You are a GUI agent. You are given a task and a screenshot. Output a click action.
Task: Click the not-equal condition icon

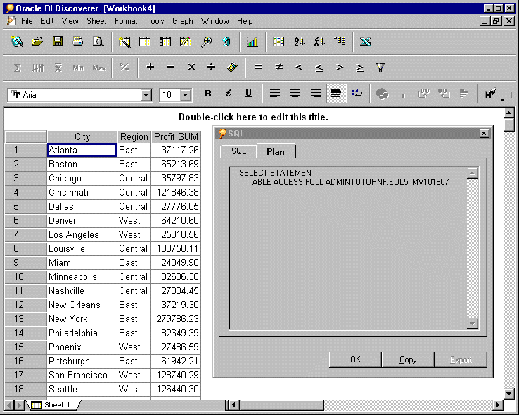click(x=279, y=68)
